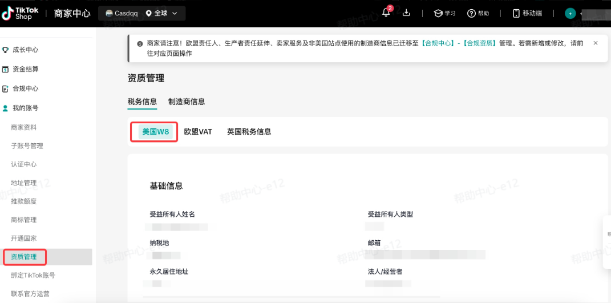This screenshot has width=611, height=303.
Task: Click the 合规中心 document icon
Action: point(6,89)
